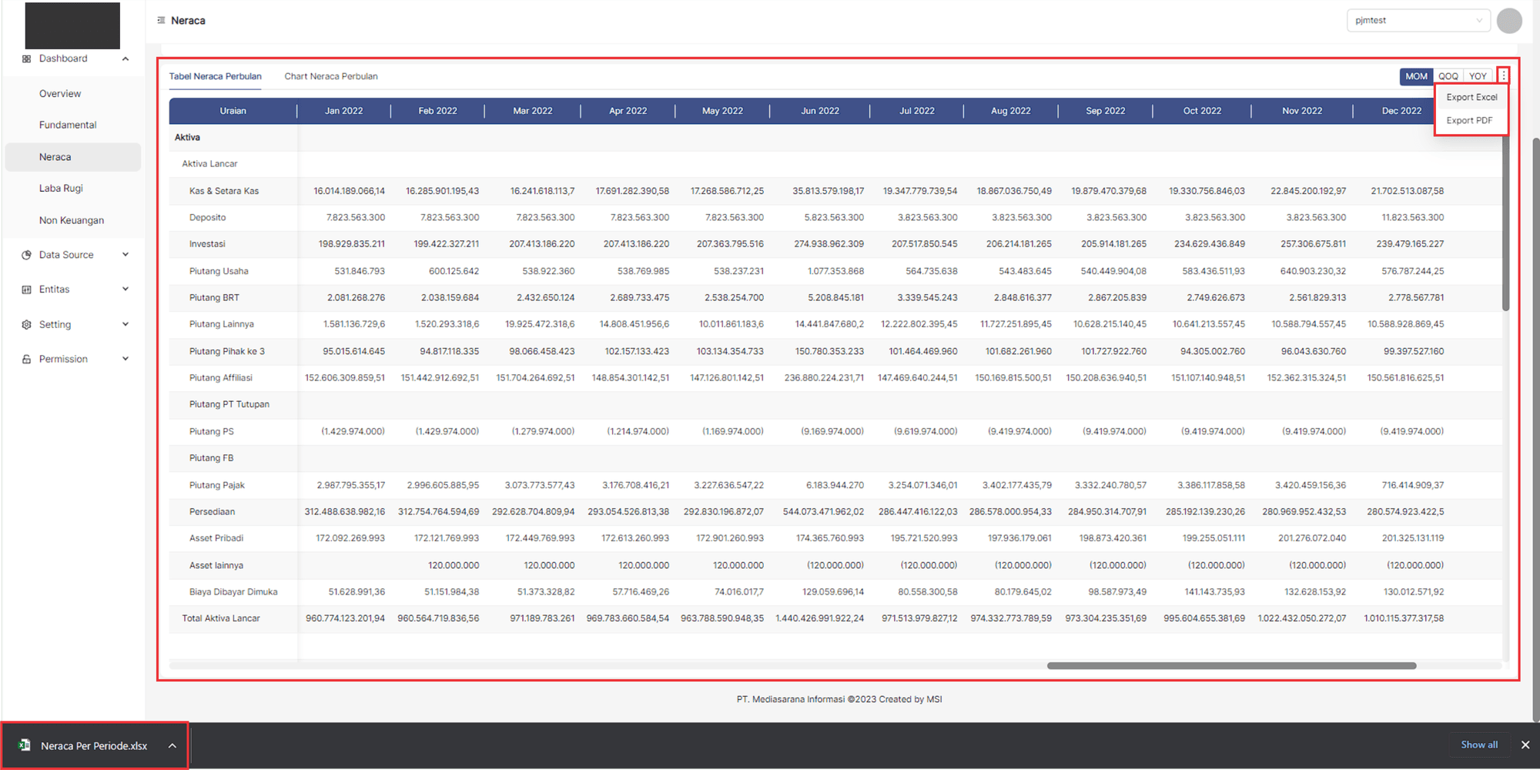
Task: Click the Dashboard grid icon in sidebar
Action: click(x=27, y=59)
